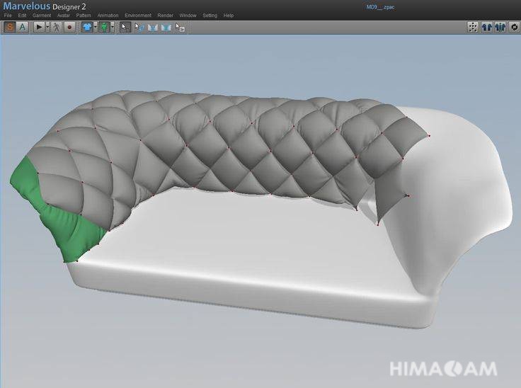Click the walking avatar motion icon
Viewport: 521px width, 388px height.
click(57, 27)
